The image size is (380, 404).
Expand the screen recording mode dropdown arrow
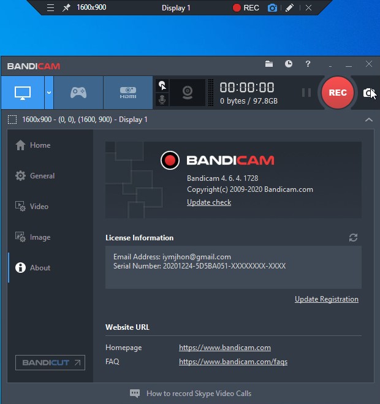49,93
